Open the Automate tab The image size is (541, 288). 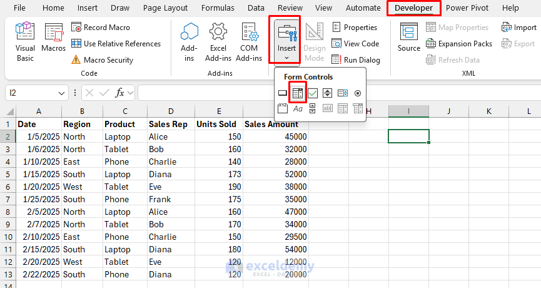tap(363, 8)
